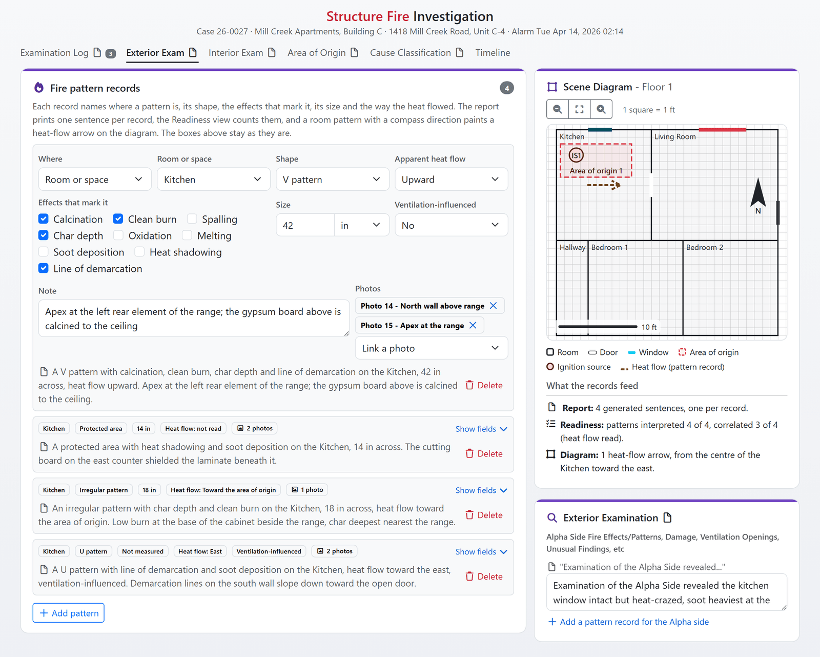Enable the Spalling checkbox
The width and height of the screenshot is (820, 657).
(192, 219)
